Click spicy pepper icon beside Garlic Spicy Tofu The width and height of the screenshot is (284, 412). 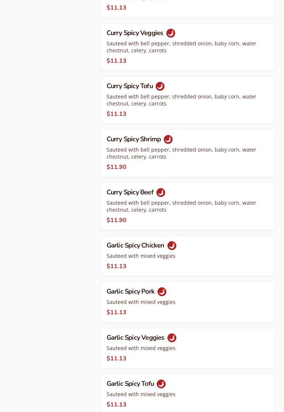click(x=161, y=384)
